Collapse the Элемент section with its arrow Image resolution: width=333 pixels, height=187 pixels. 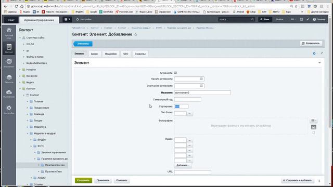point(319,62)
